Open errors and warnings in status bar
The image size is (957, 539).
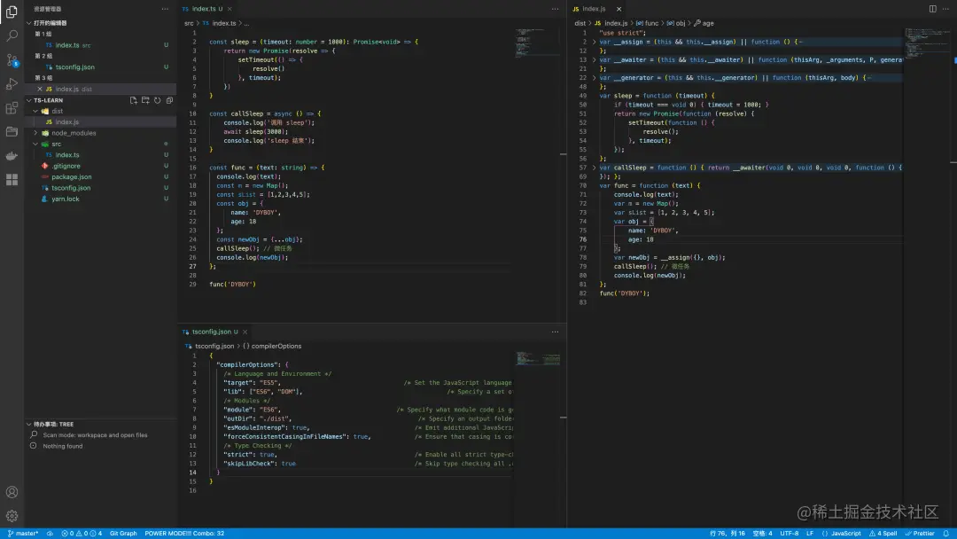click(82, 534)
